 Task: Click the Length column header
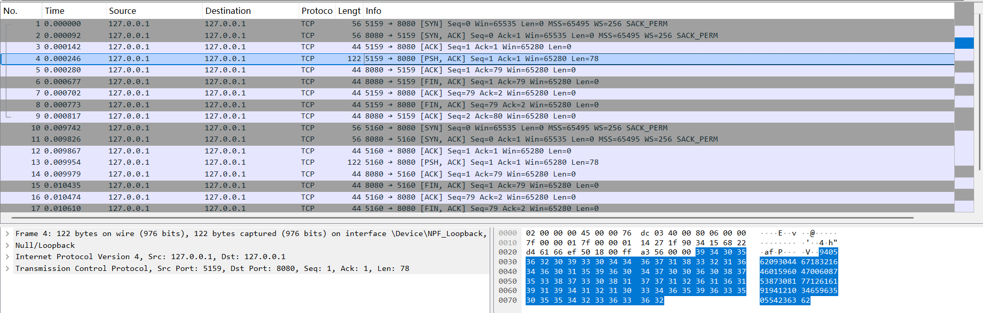[x=349, y=11]
